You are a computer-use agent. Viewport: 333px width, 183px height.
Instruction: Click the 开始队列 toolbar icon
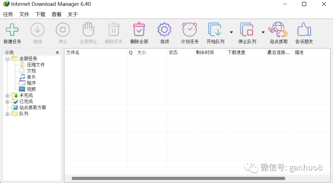[214, 30]
